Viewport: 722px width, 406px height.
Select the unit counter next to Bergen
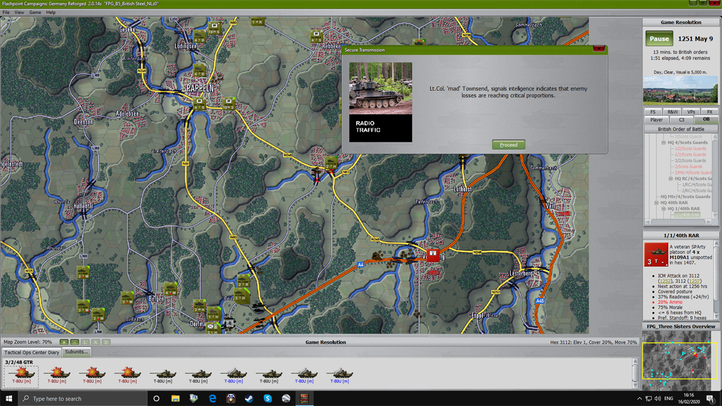[171, 289]
